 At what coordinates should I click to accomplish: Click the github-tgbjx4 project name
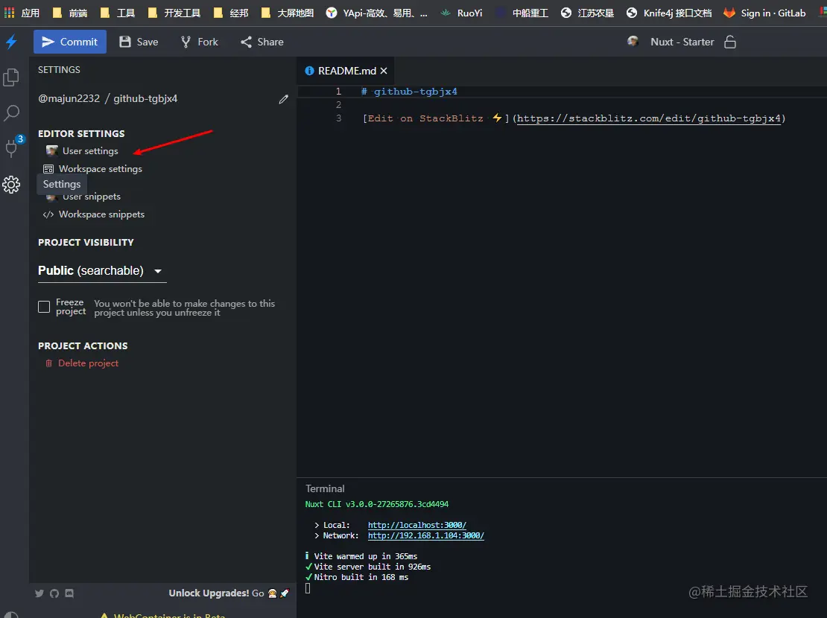point(145,98)
